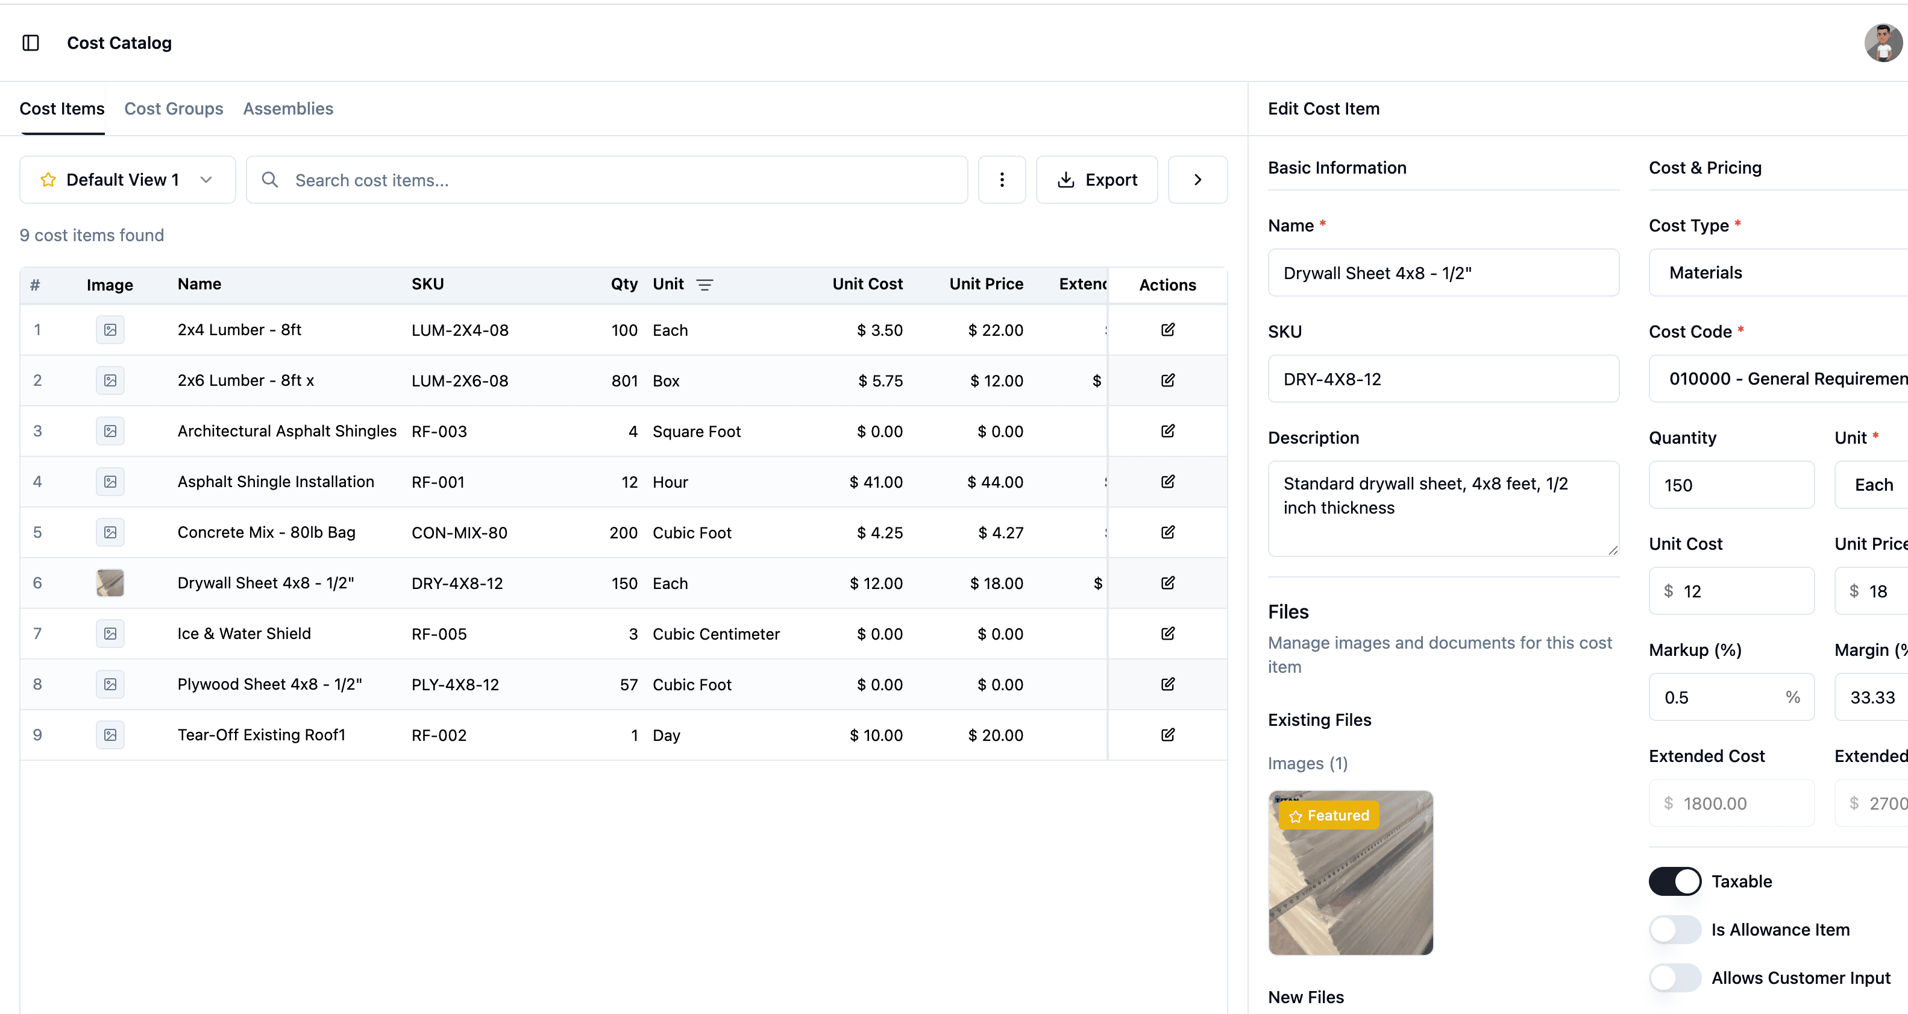Select the Cubic Centimeter unit cell
The width and height of the screenshot is (1908, 1014).
[x=715, y=634]
